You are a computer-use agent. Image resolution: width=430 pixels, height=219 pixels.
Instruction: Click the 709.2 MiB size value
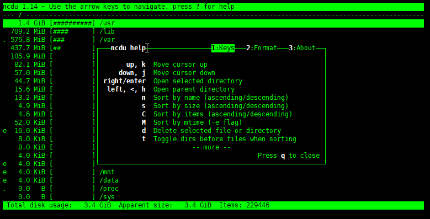pyautogui.click(x=28, y=31)
